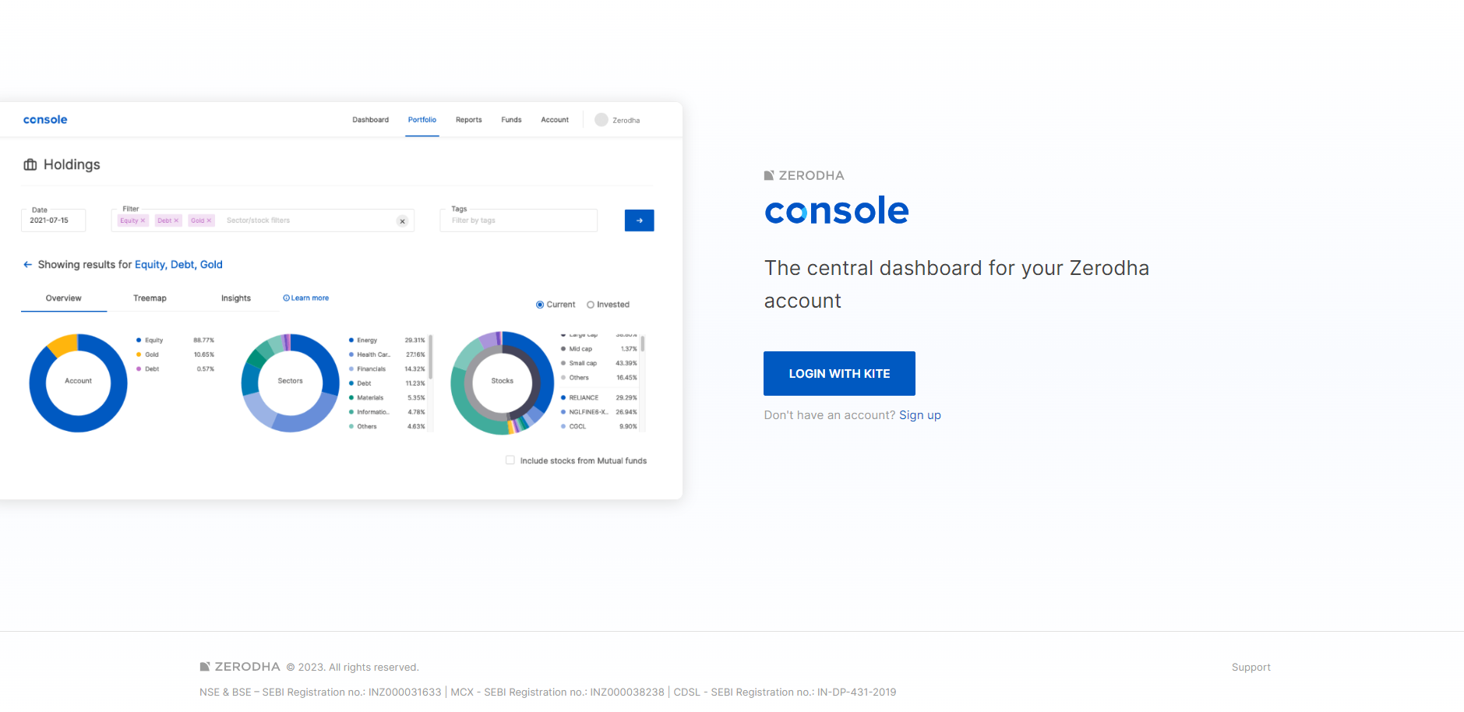Click the blue arrow submit button
Viewport: 1464px width, 712px height.
pyautogui.click(x=639, y=220)
